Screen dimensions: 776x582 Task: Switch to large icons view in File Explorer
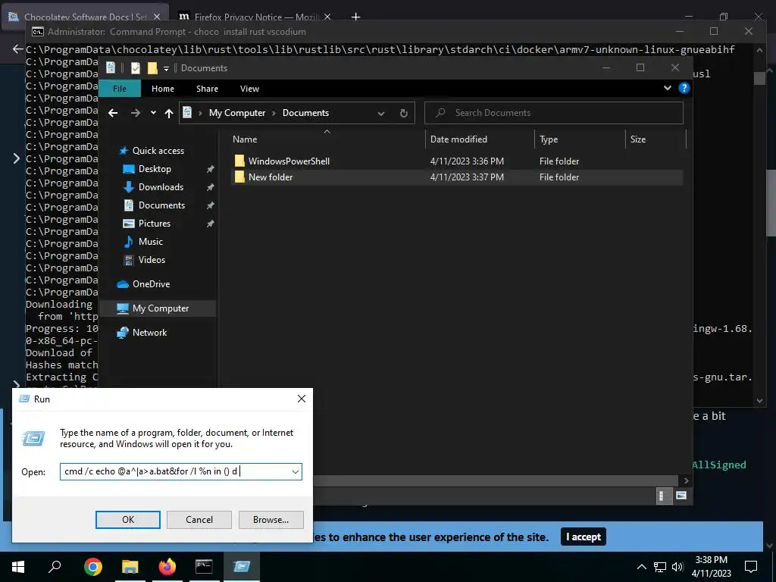(681, 496)
